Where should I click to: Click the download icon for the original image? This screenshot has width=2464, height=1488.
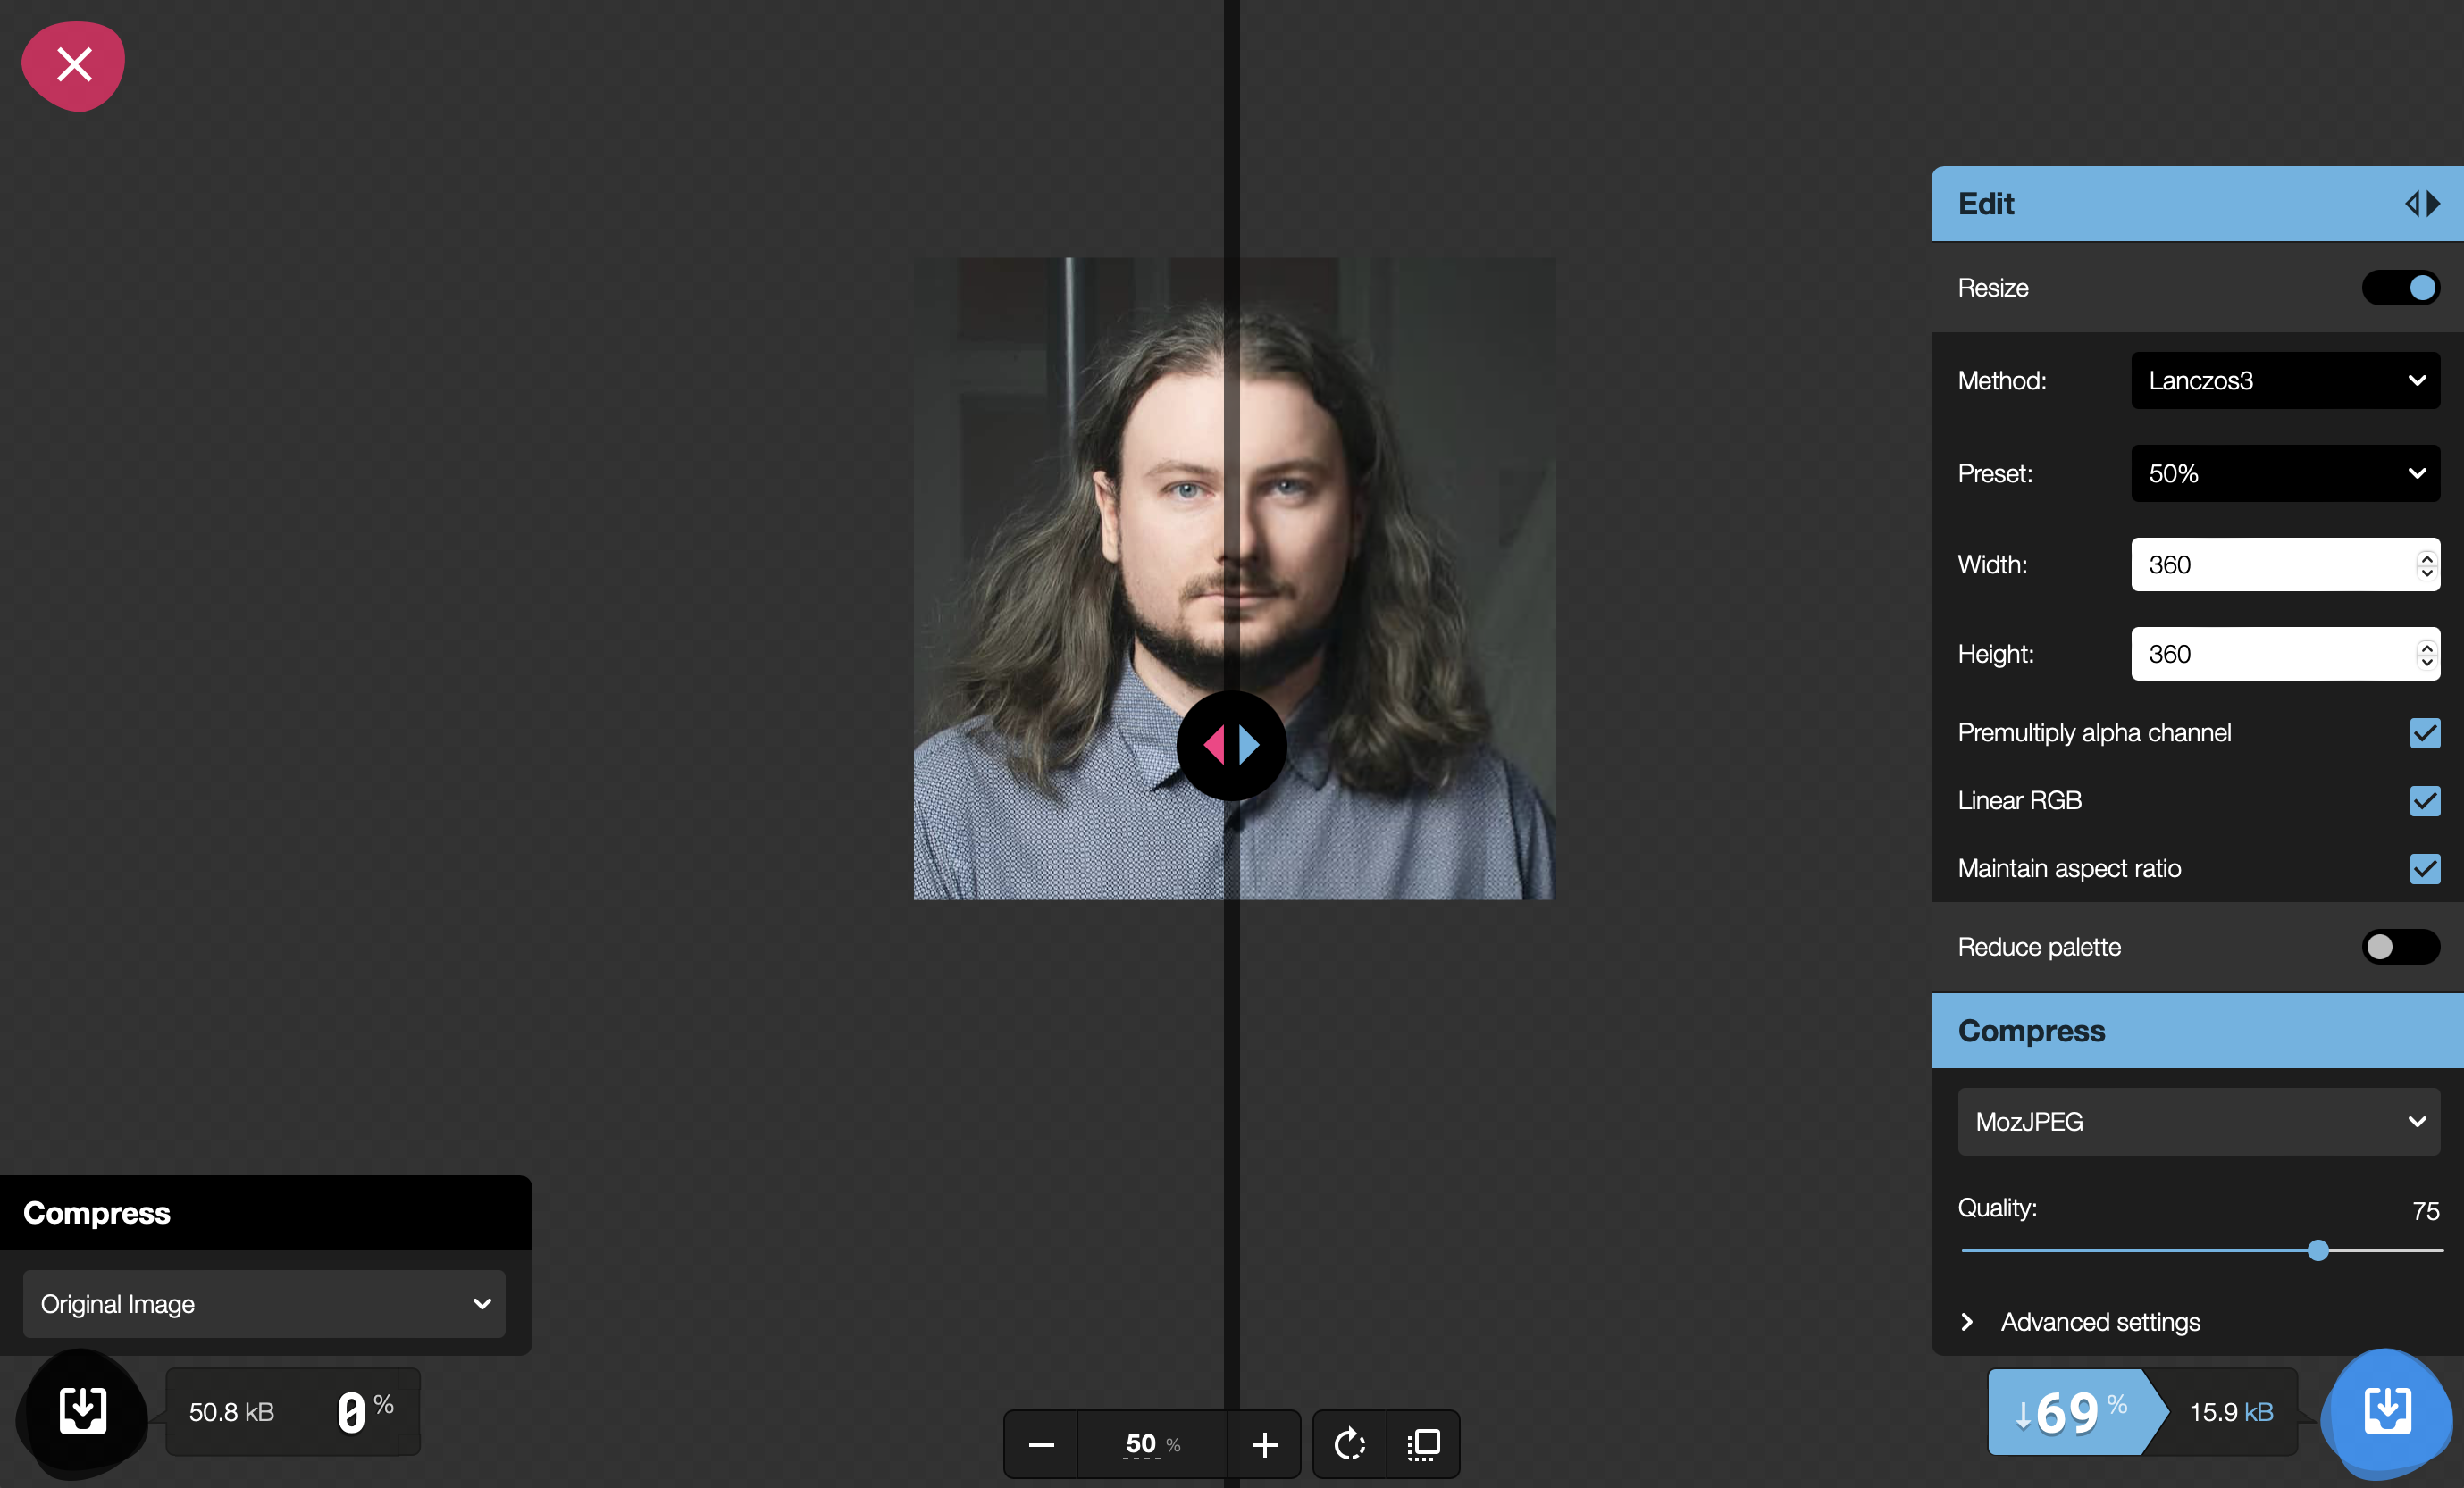[x=82, y=1412]
